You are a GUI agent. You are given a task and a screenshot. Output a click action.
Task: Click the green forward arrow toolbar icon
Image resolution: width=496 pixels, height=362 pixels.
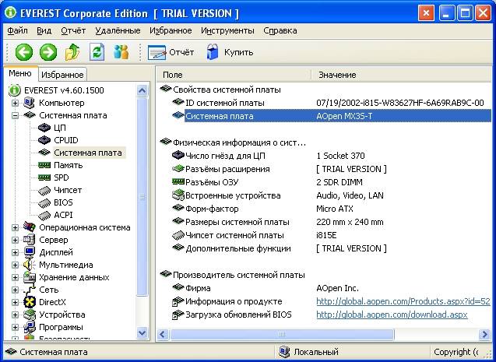pyautogui.click(x=48, y=52)
